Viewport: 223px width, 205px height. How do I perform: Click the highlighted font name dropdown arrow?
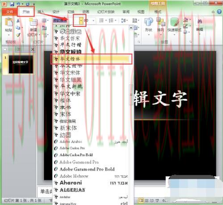click(81, 21)
